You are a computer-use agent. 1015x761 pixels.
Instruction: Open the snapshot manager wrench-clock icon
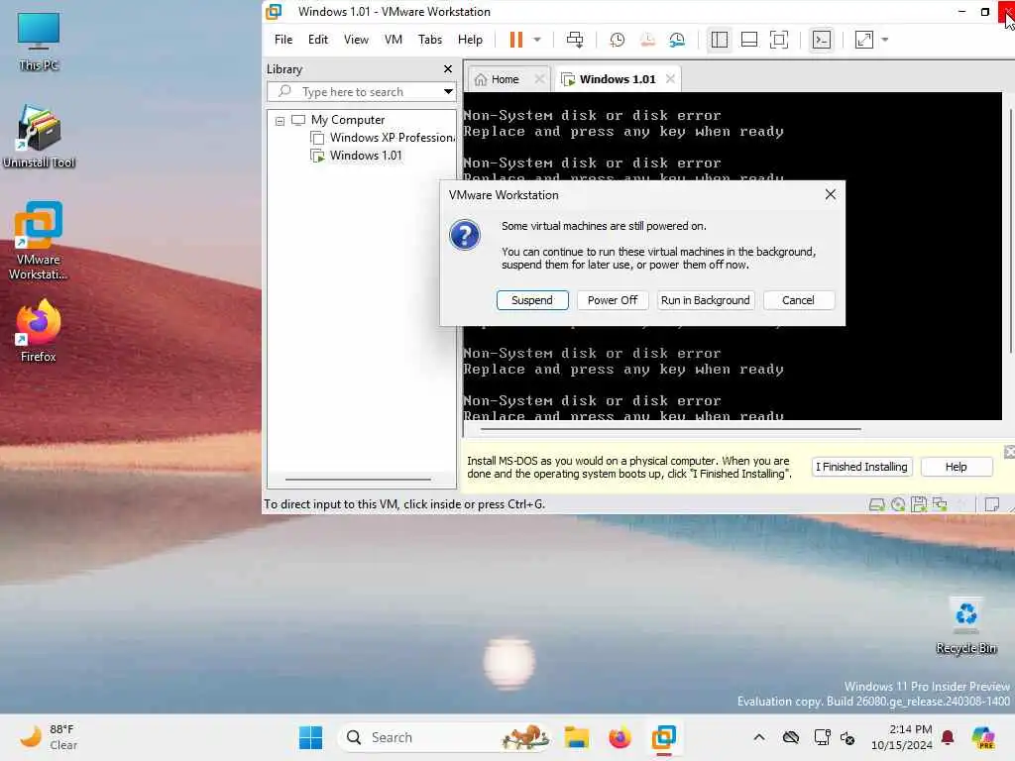point(677,40)
